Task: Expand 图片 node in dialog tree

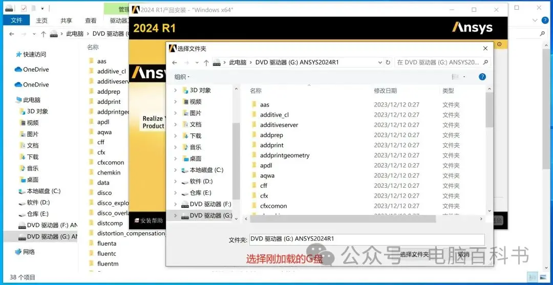Action: pos(175,113)
